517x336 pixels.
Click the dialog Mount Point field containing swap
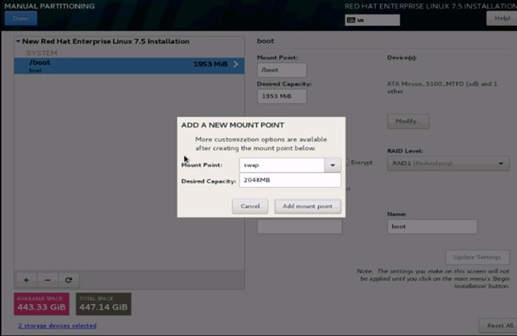pos(282,165)
